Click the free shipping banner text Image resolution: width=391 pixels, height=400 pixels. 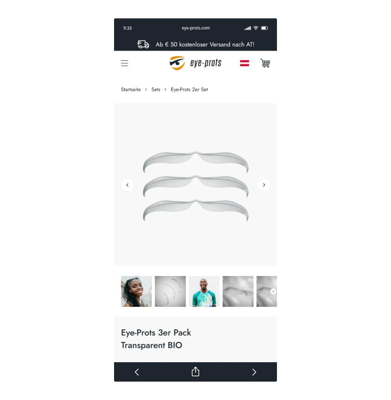tap(205, 44)
